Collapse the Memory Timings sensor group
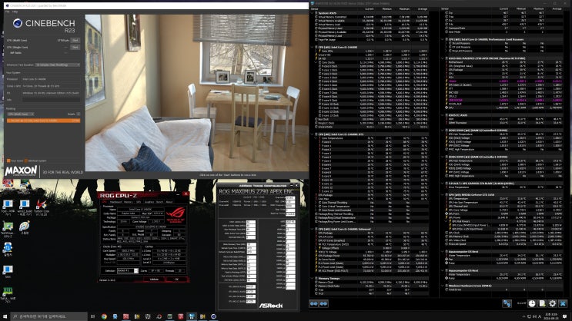Screen dimensions: 572x321 point(313,278)
